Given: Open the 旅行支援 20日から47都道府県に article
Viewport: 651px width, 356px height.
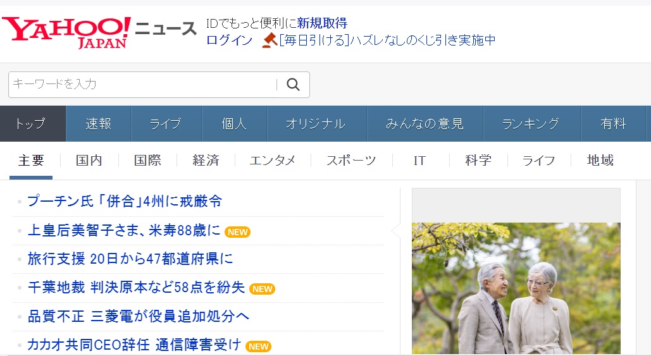Looking at the screenshot, I should pos(130,259).
